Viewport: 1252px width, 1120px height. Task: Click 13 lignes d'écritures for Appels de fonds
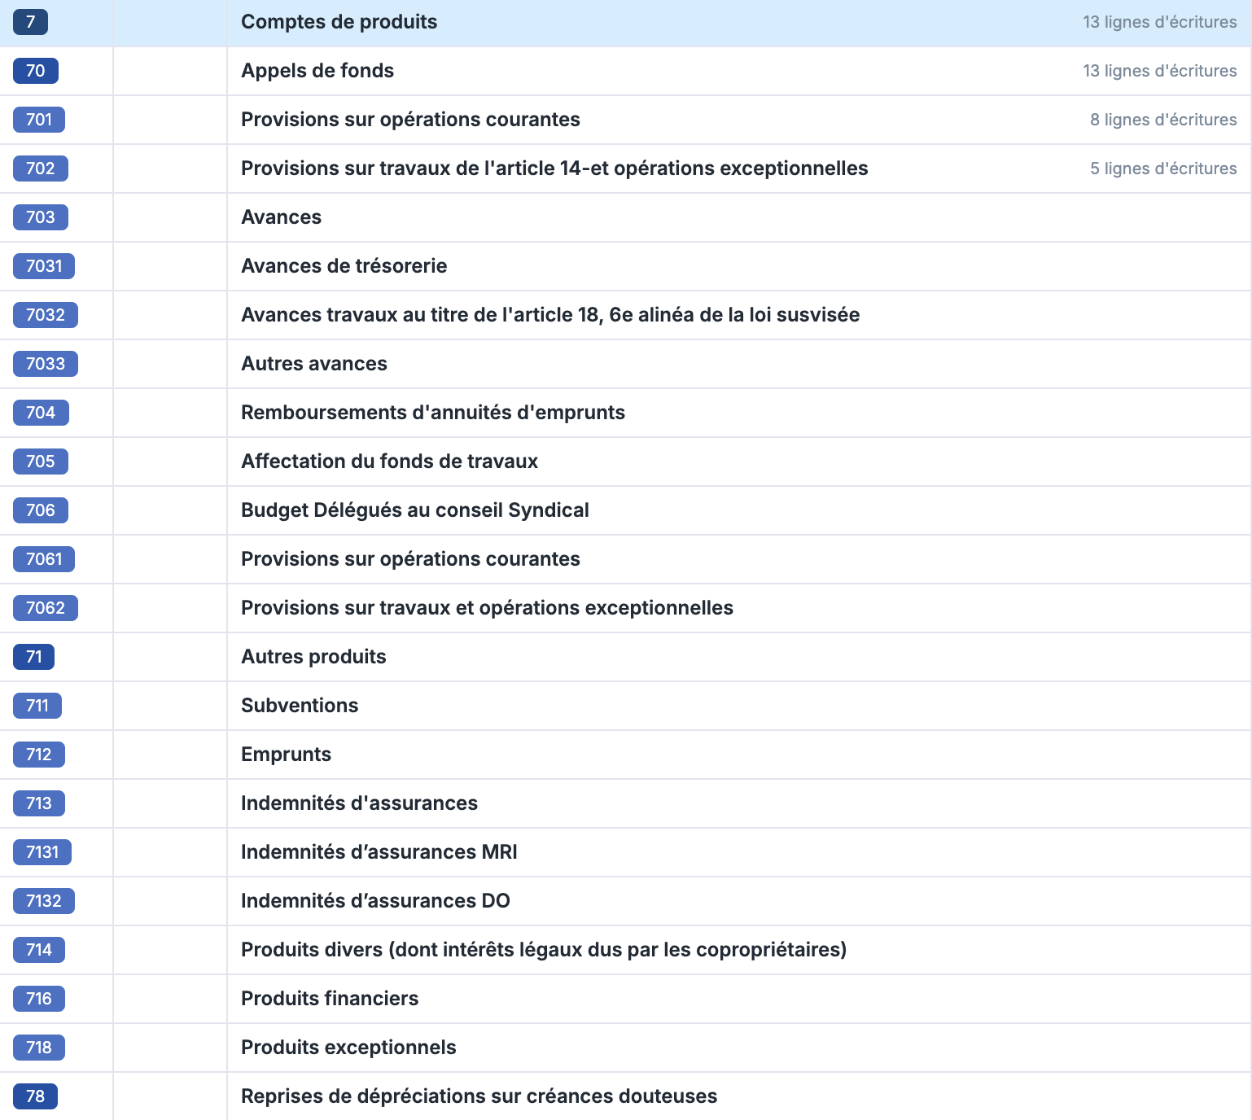pyautogui.click(x=1159, y=71)
